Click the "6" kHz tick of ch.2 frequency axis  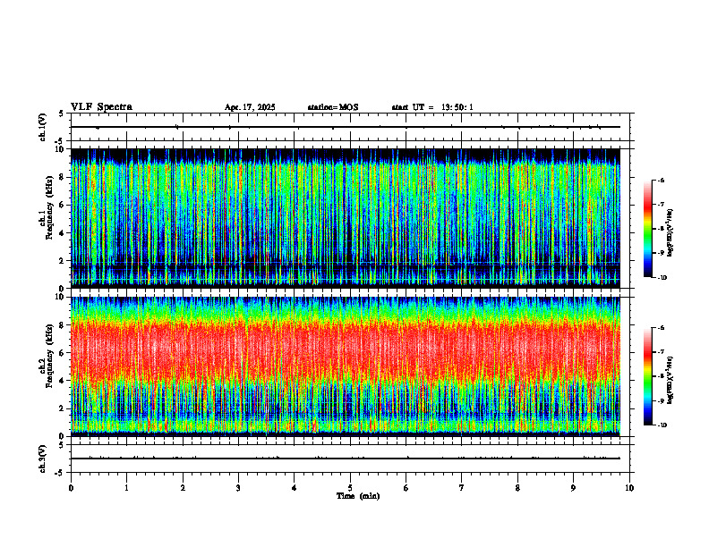click(x=63, y=353)
